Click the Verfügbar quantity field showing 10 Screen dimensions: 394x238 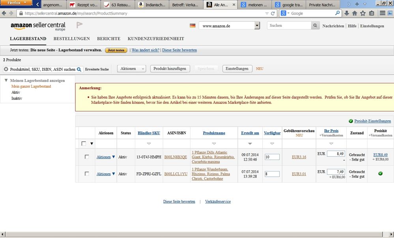coord(272,157)
